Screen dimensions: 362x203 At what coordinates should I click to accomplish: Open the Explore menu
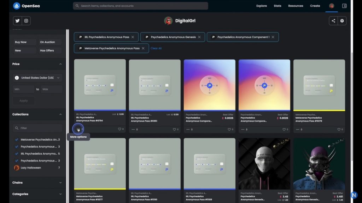pos(262,6)
